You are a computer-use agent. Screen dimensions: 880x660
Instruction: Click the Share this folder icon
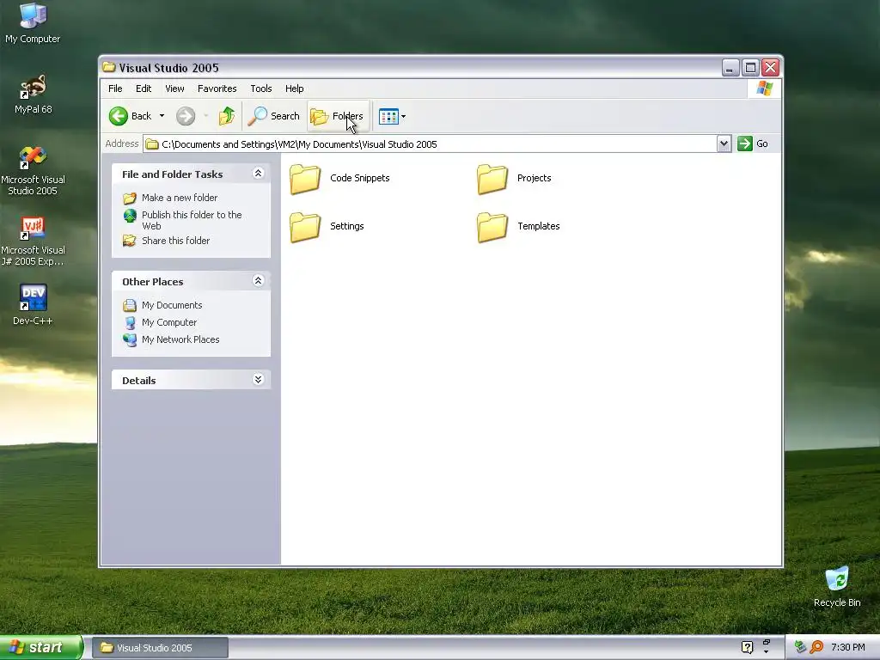(130, 241)
